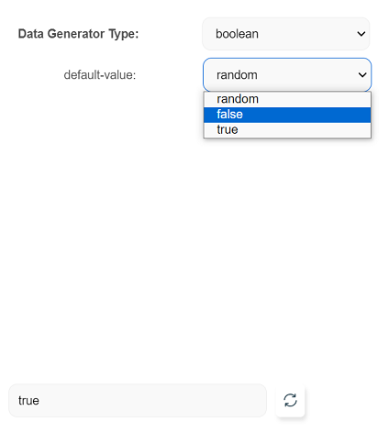The width and height of the screenshot is (389, 433).
Task: Click the 'default-value:' label text
Action: pyautogui.click(x=100, y=75)
